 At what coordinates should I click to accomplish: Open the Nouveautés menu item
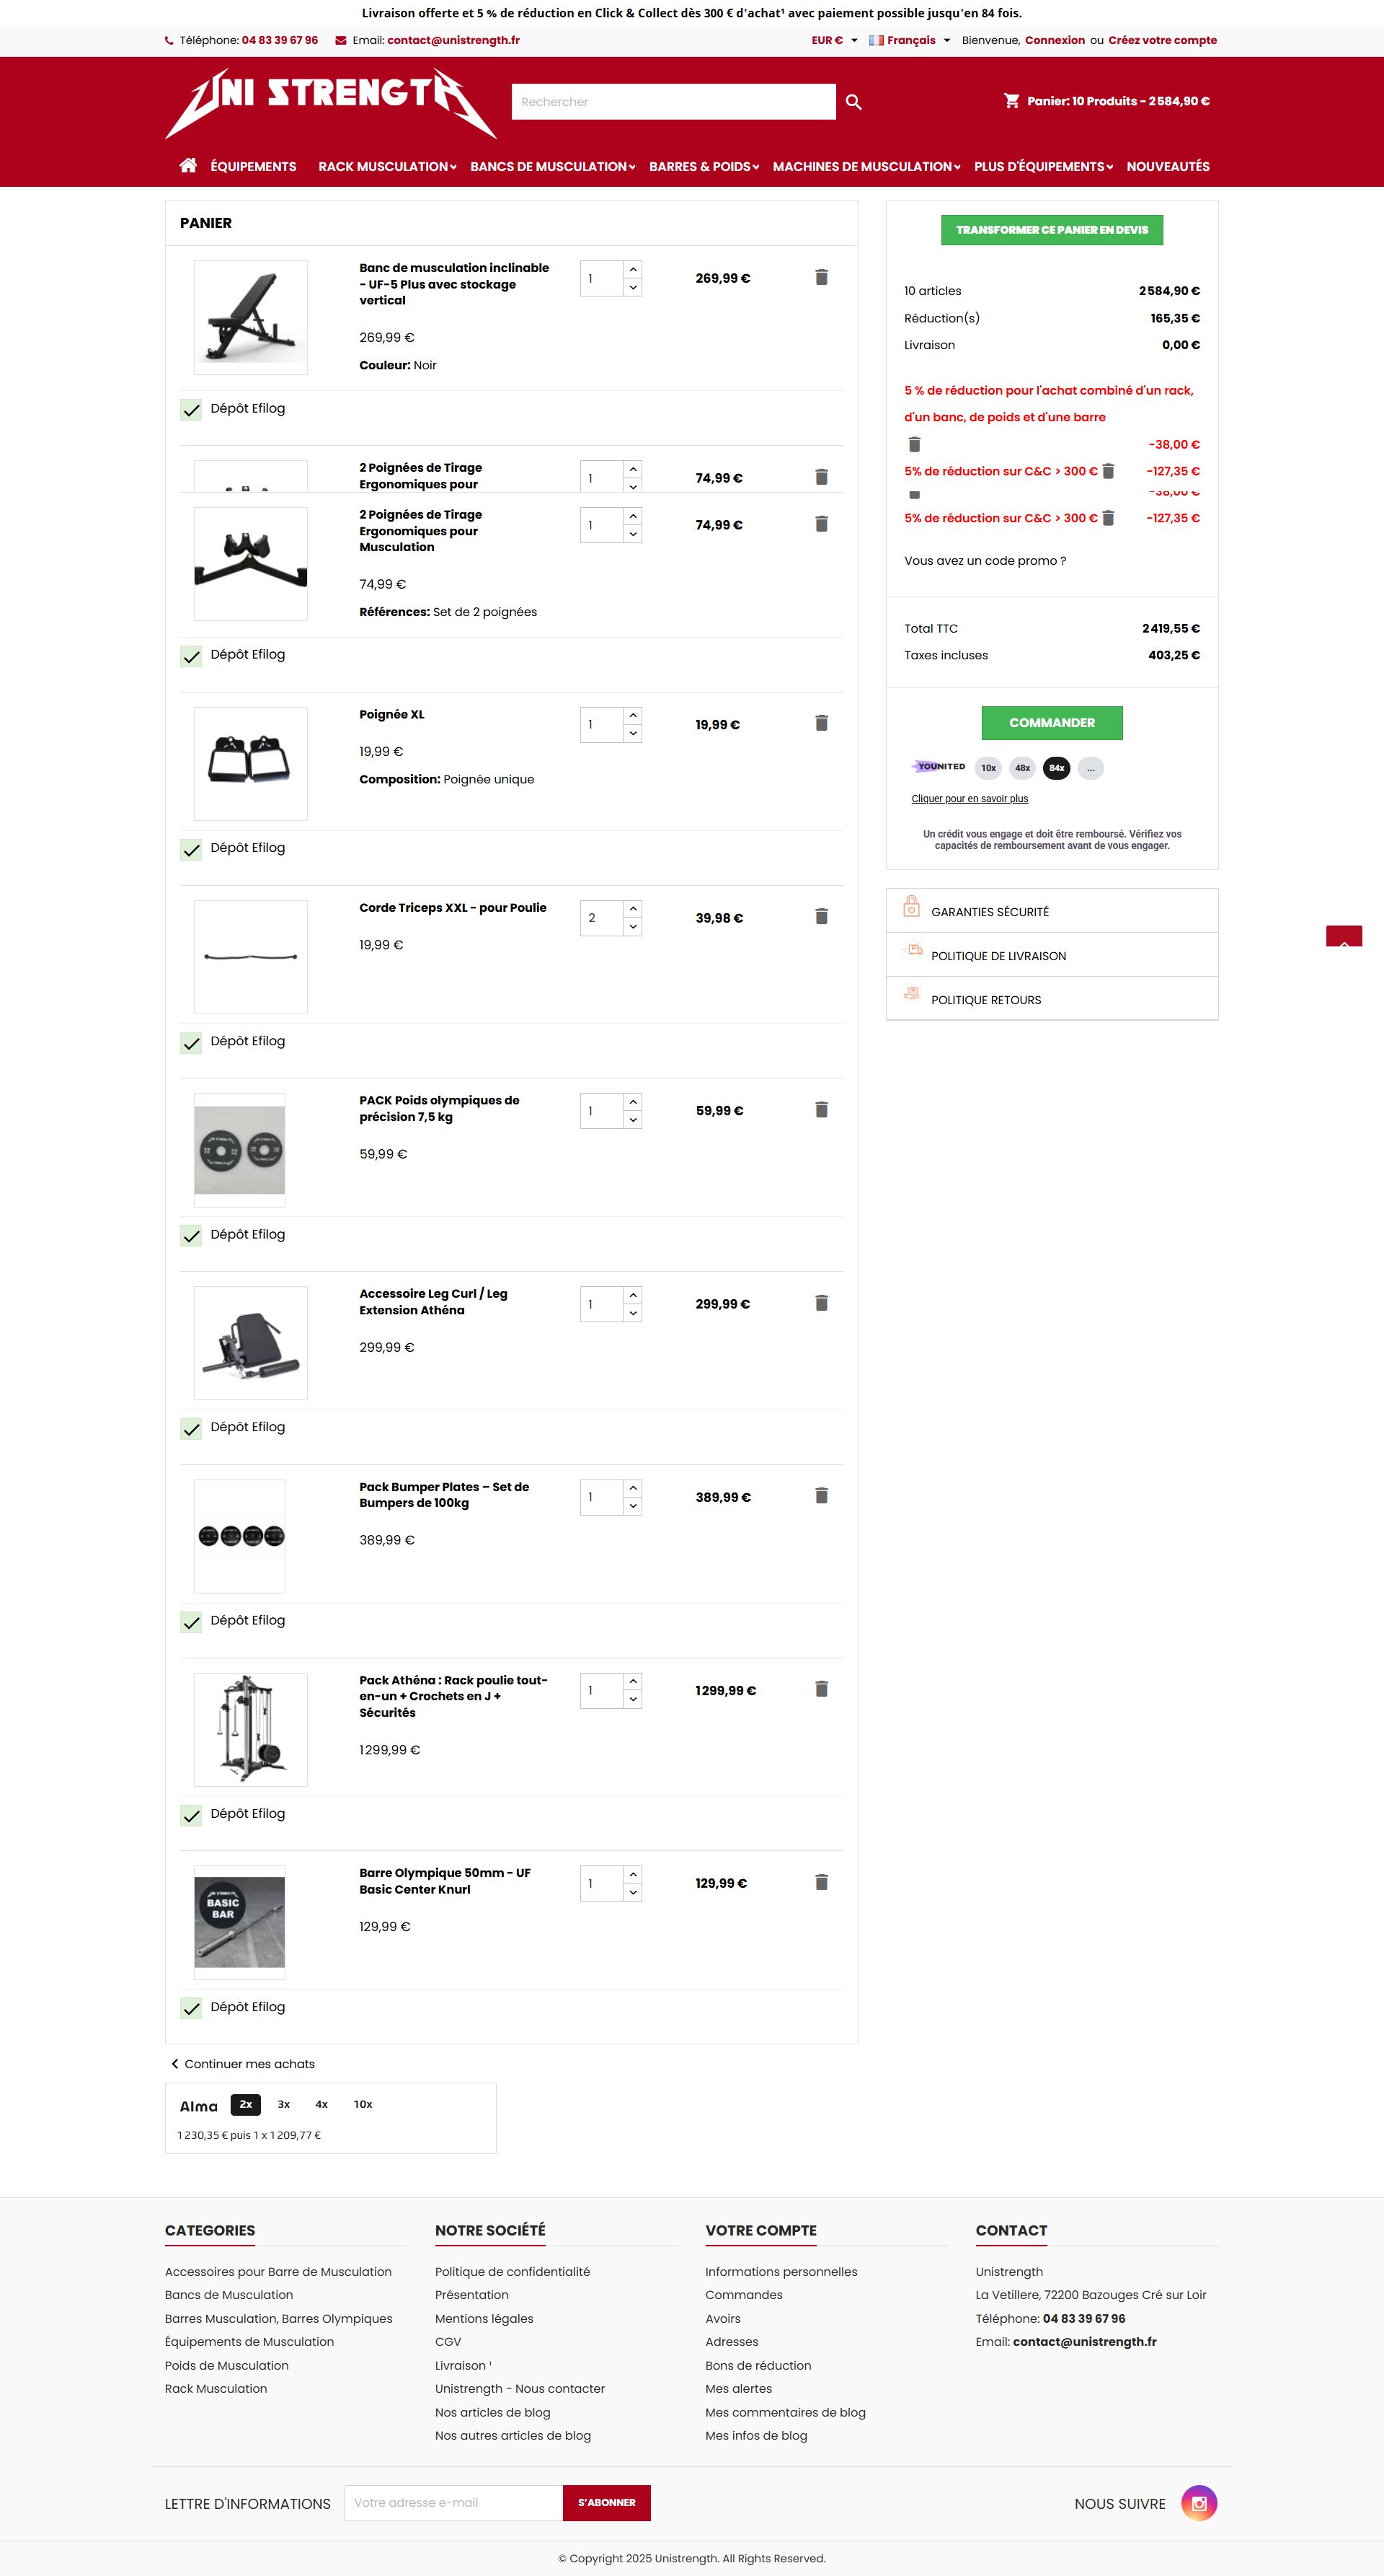click(1167, 167)
